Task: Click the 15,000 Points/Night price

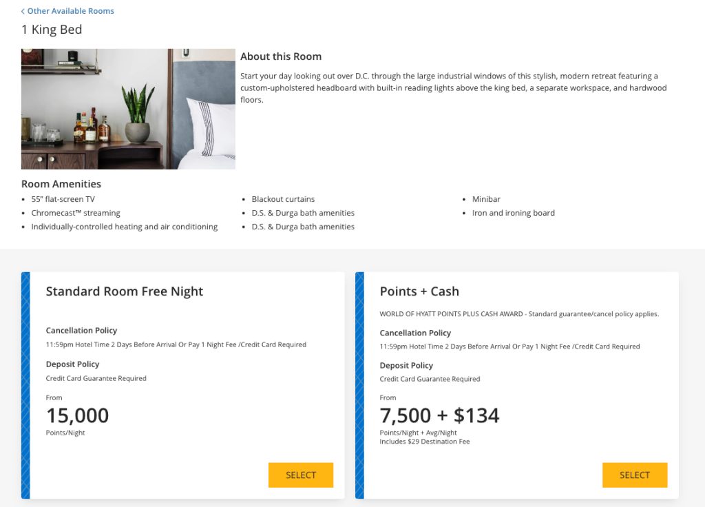Action: tap(77, 415)
